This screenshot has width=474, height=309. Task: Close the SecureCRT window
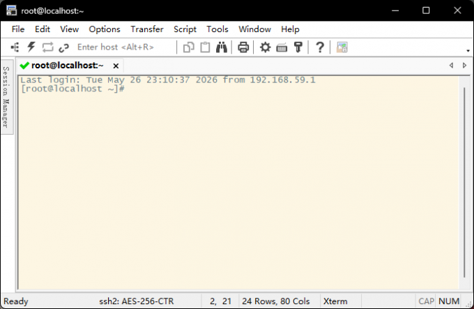click(x=457, y=10)
